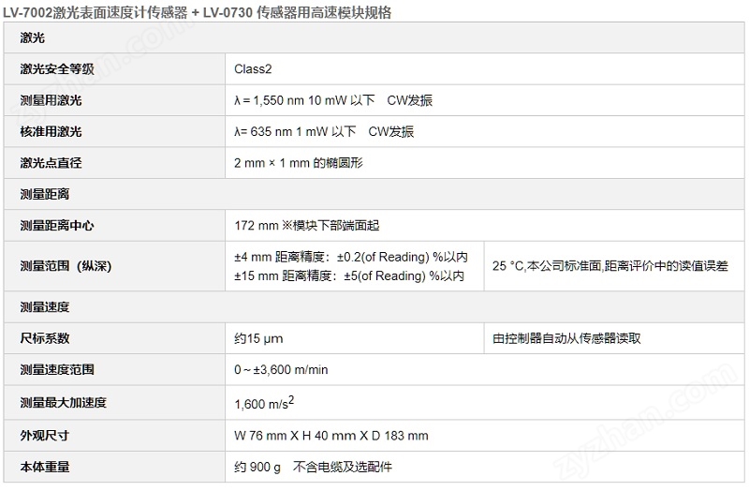Image resolution: width=749 pixels, height=491 pixels.
Task: Select the λ= 635 nm value cell
Action: coord(484,131)
